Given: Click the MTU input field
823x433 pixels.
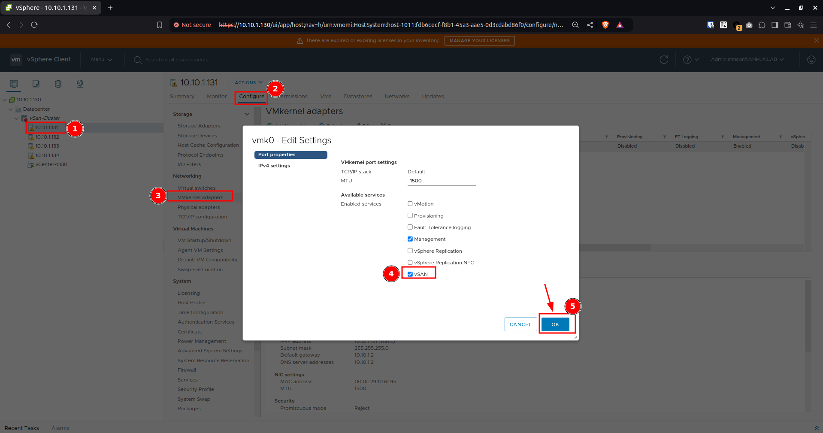Looking at the screenshot, I should pyautogui.click(x=442, y=181).
